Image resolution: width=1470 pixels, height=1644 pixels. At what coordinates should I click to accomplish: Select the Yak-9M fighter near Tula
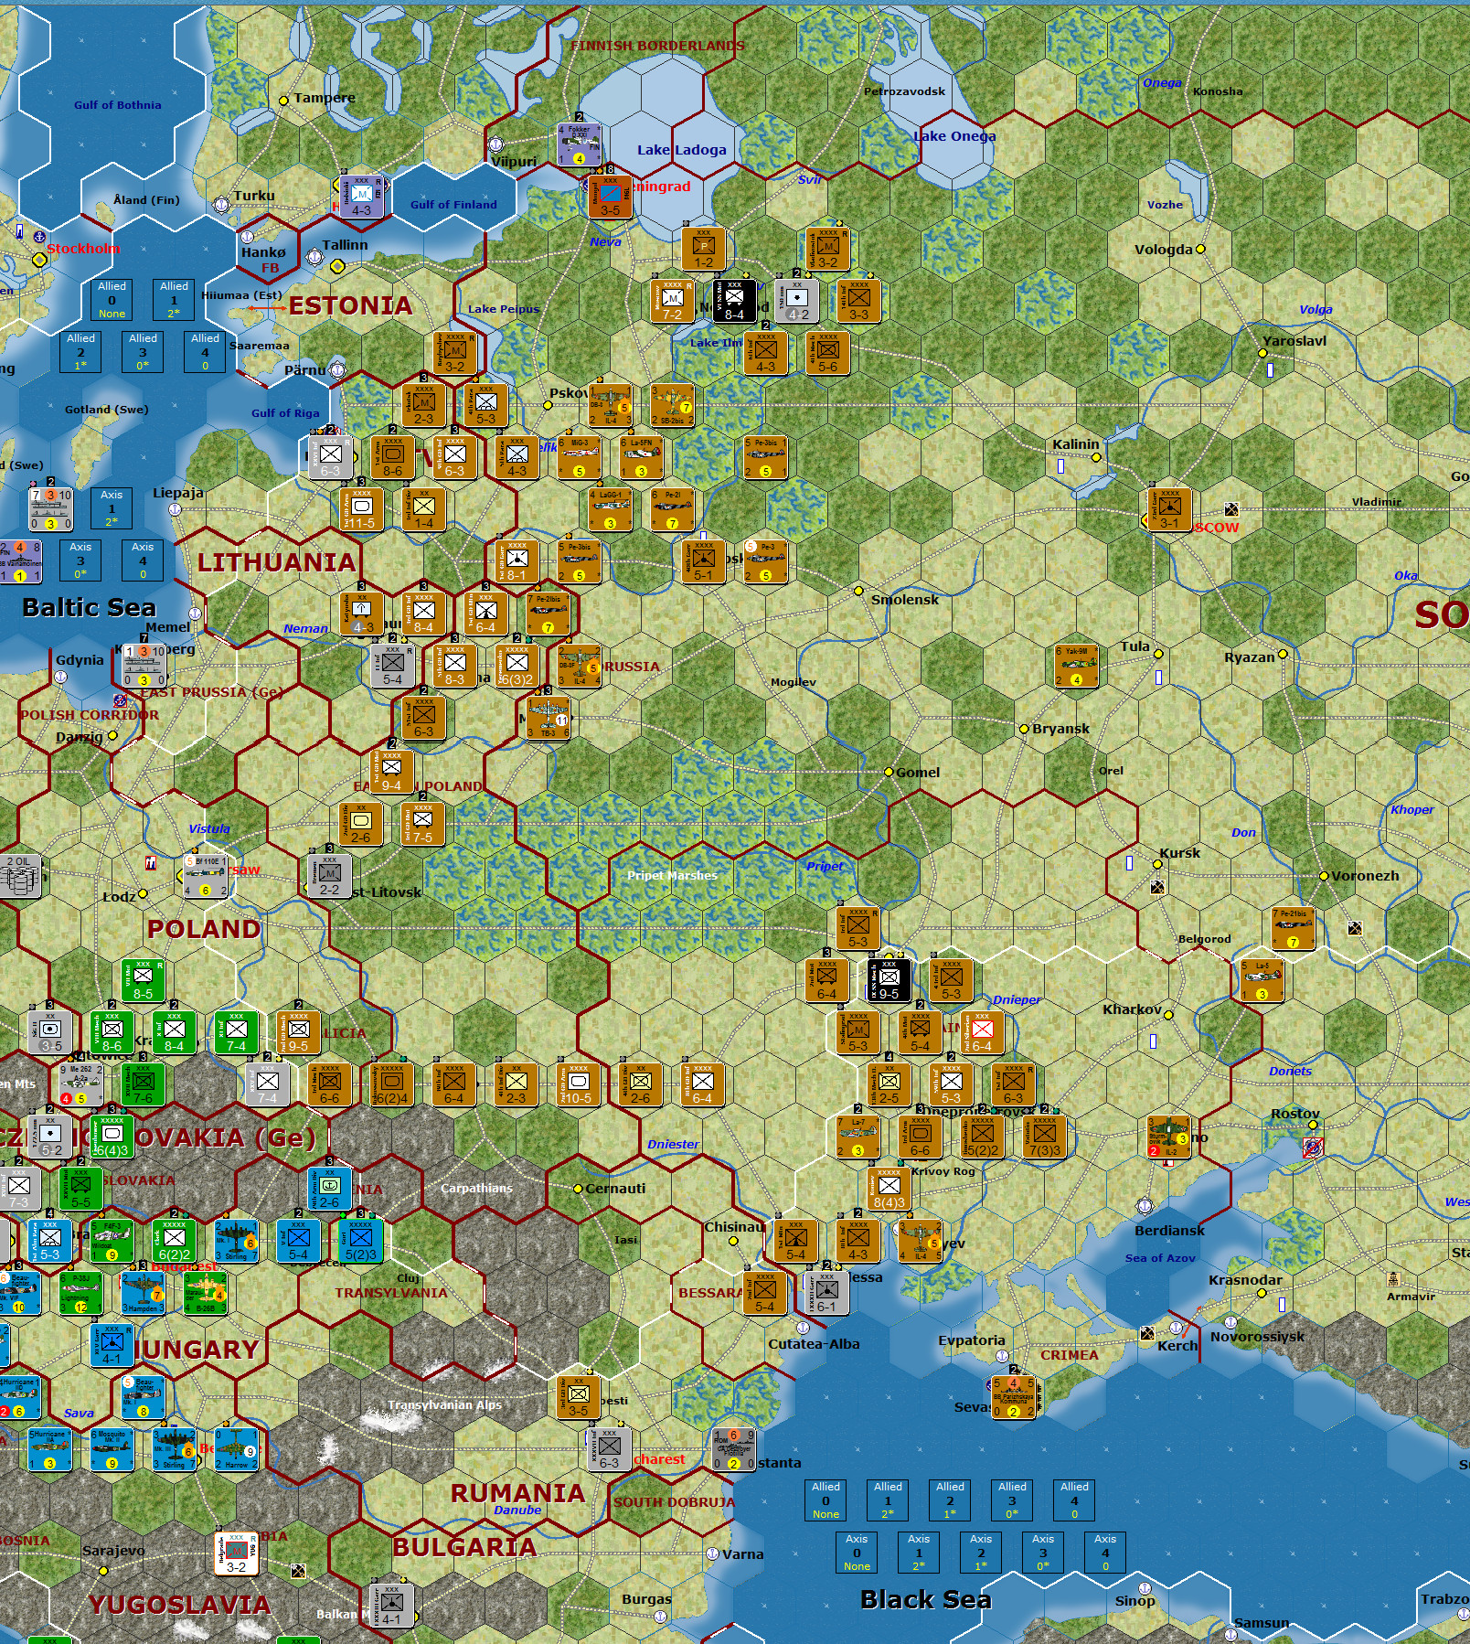coord(1076,667)
